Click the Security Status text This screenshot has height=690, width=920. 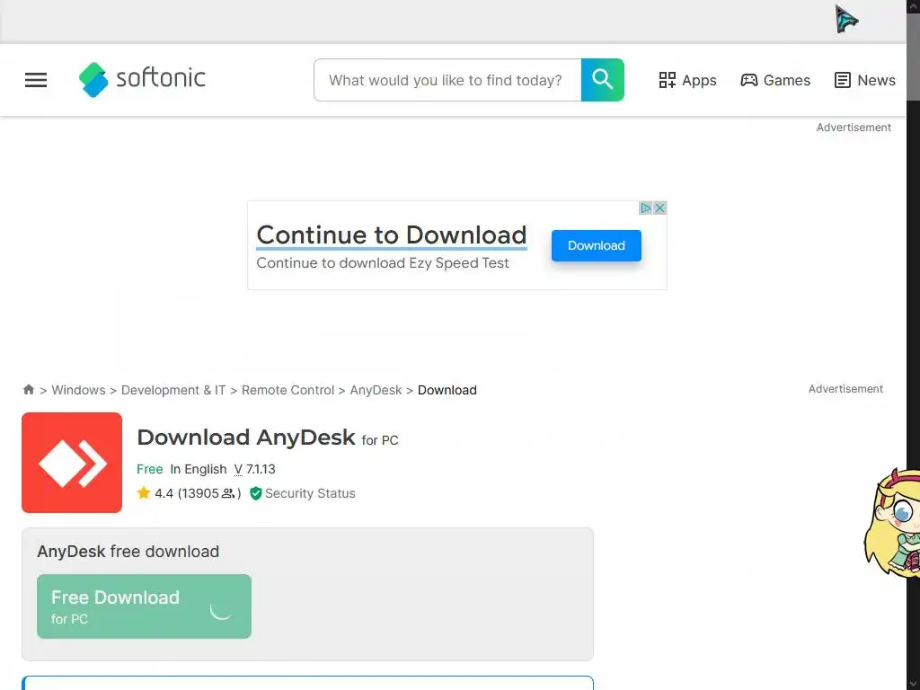click(x=310, y=493)
